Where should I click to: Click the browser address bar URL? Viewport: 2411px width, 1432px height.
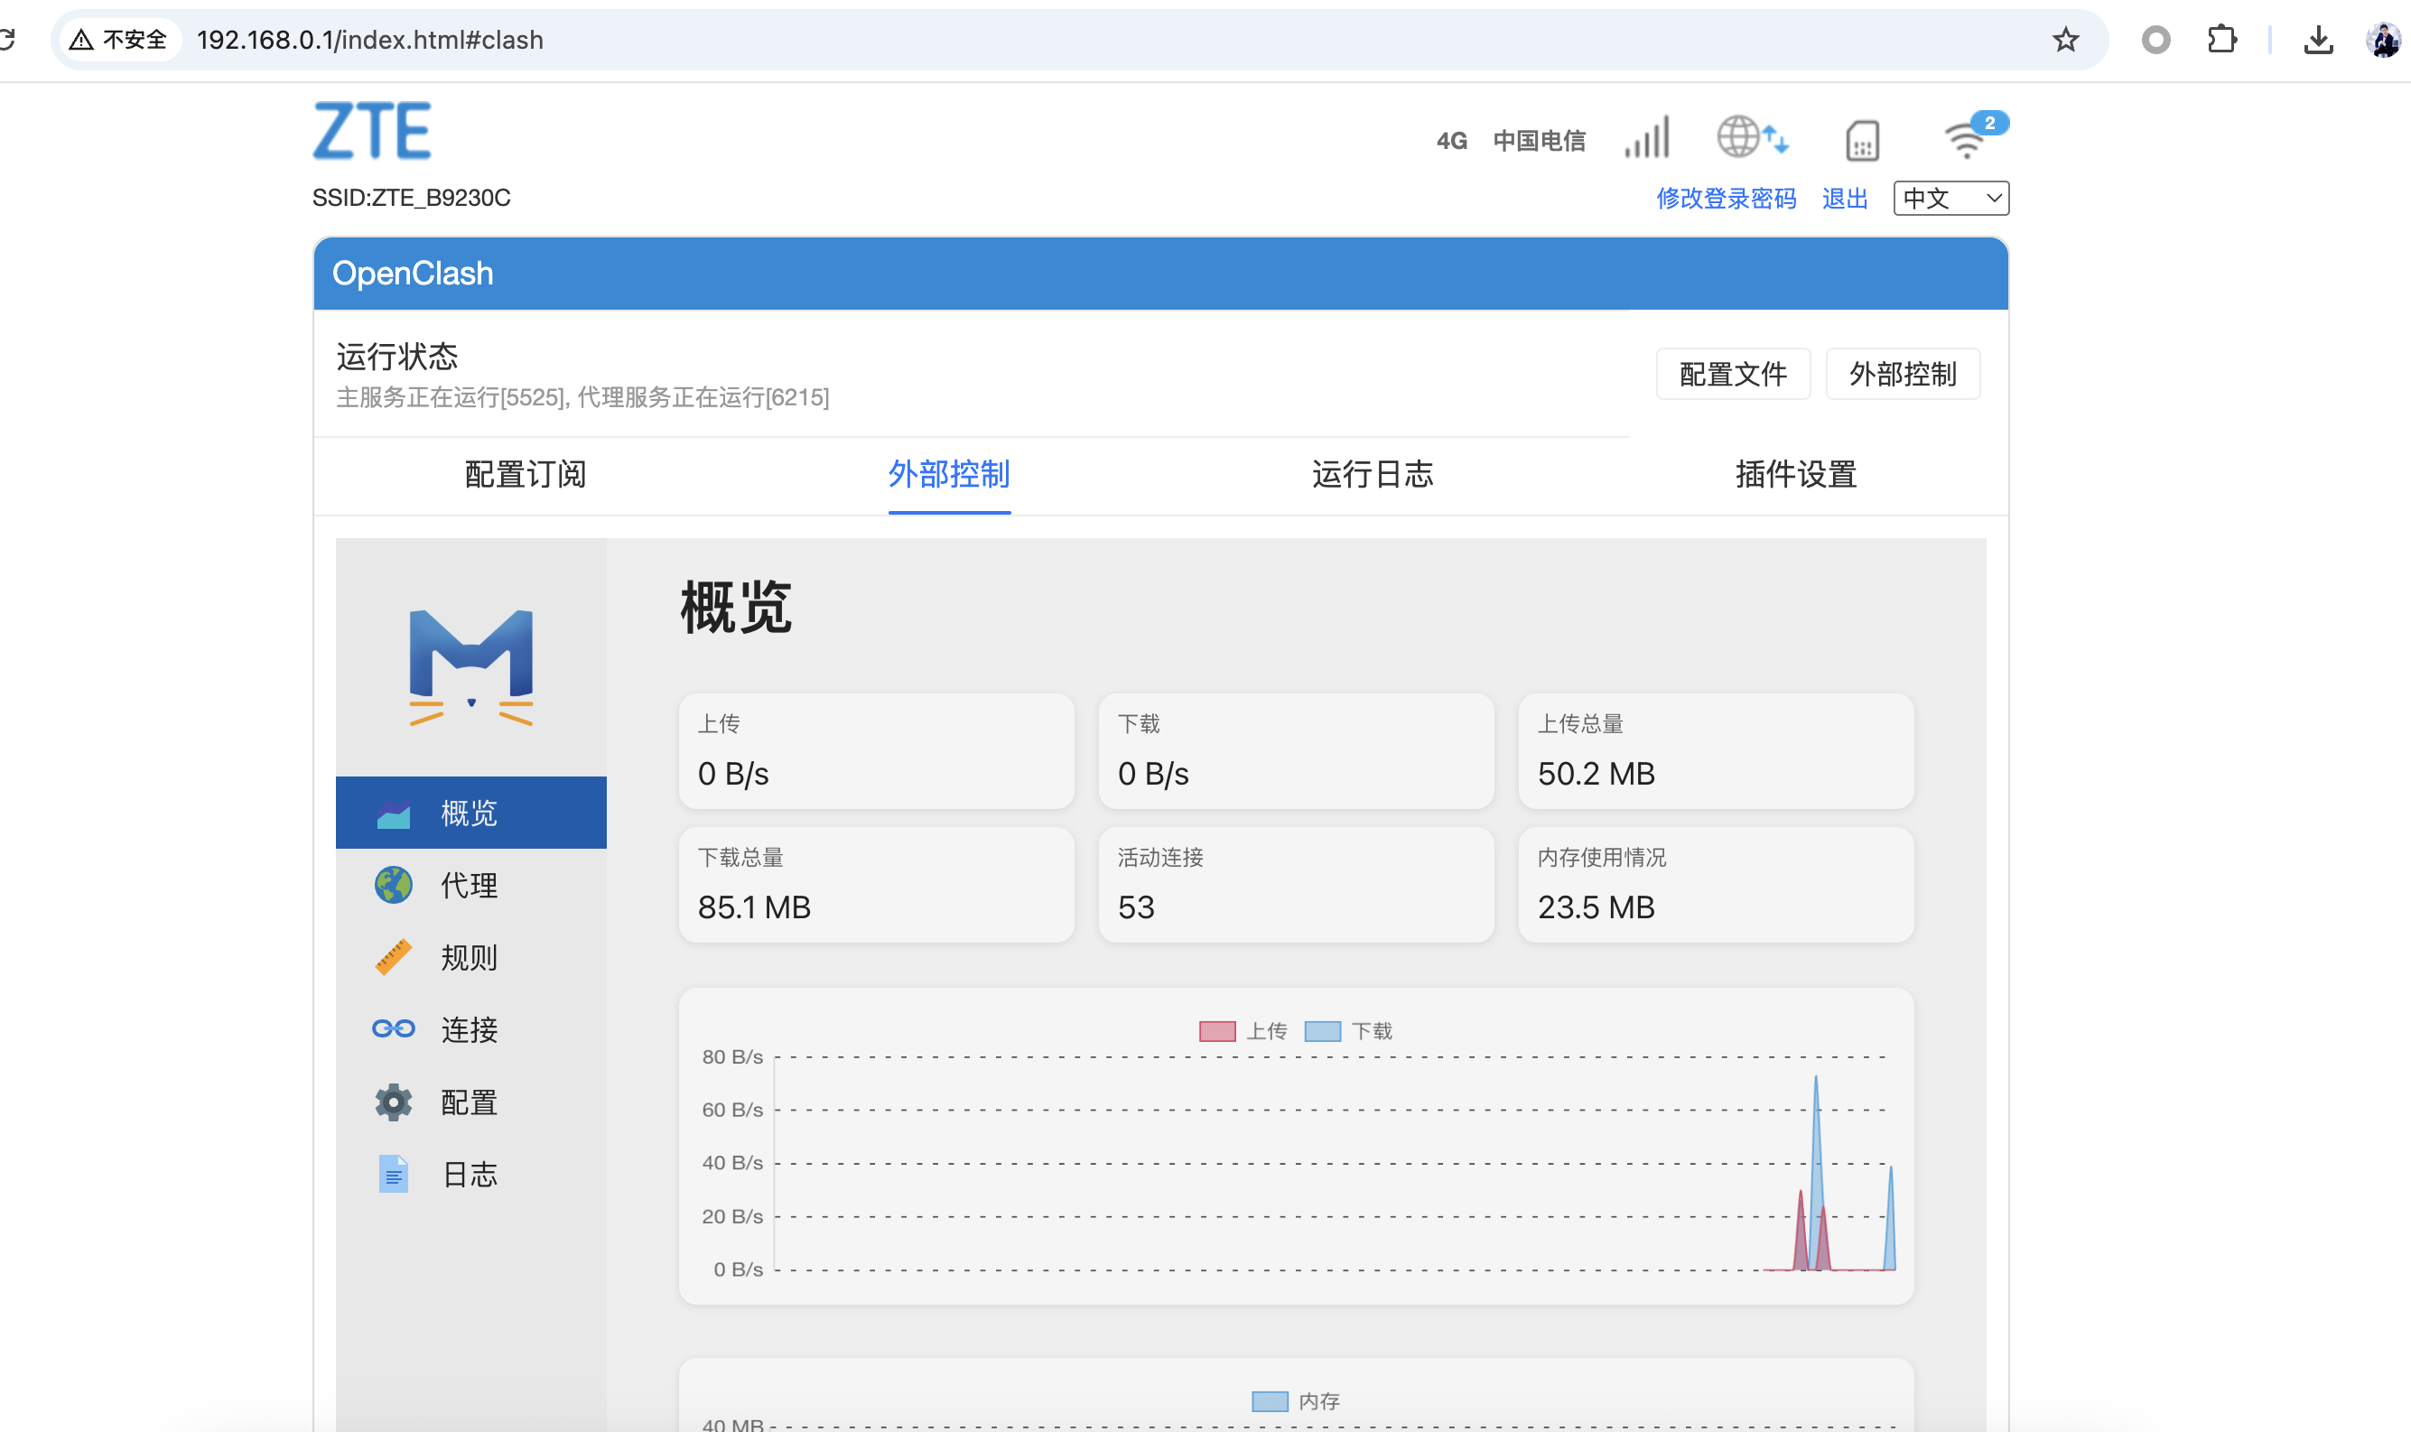370,40
